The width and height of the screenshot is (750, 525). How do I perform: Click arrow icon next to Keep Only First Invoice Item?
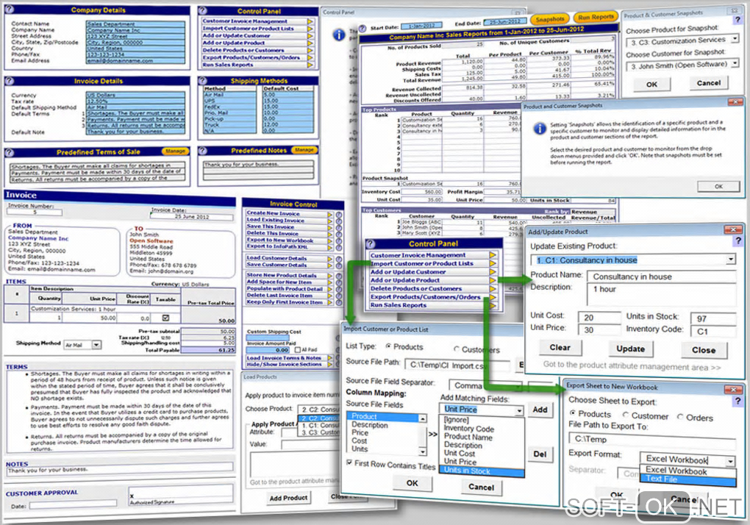330,303
